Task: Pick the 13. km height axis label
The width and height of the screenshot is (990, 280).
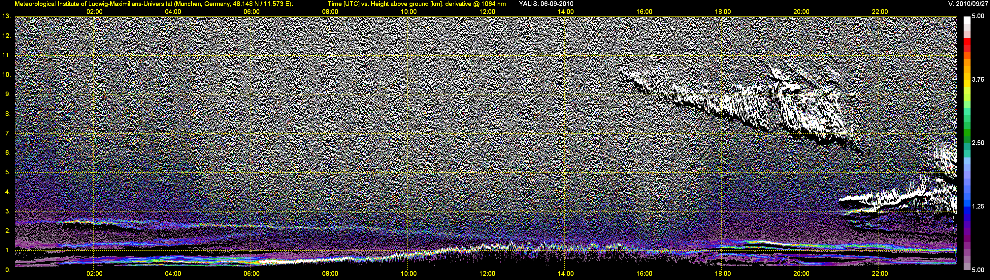Action: click(x=6, y=16)
